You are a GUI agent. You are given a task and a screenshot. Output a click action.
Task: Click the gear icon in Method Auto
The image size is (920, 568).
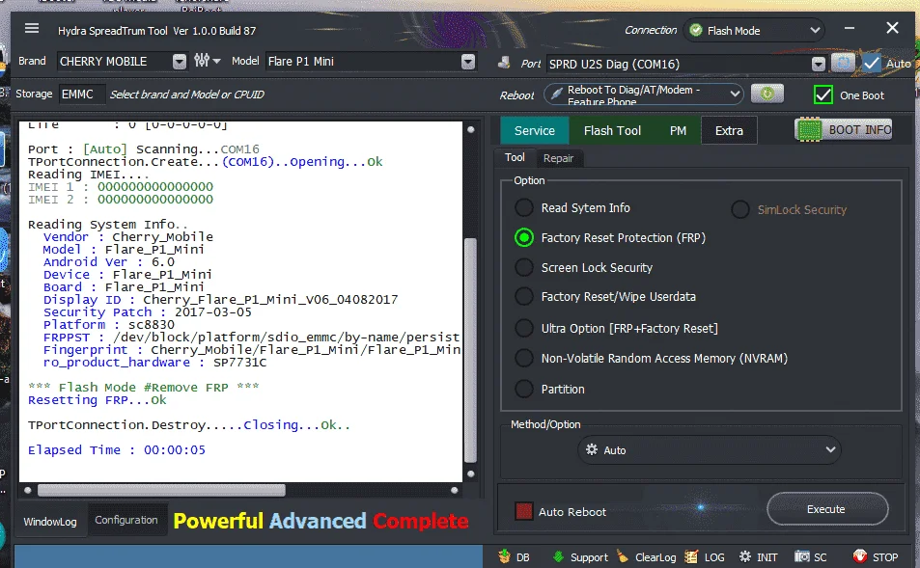pos(592,449)
